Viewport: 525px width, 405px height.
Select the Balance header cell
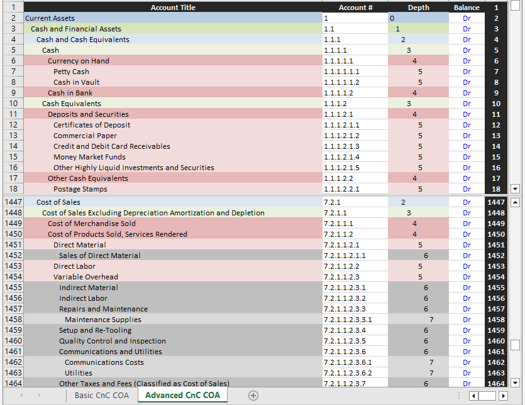[x=467, y=8]
